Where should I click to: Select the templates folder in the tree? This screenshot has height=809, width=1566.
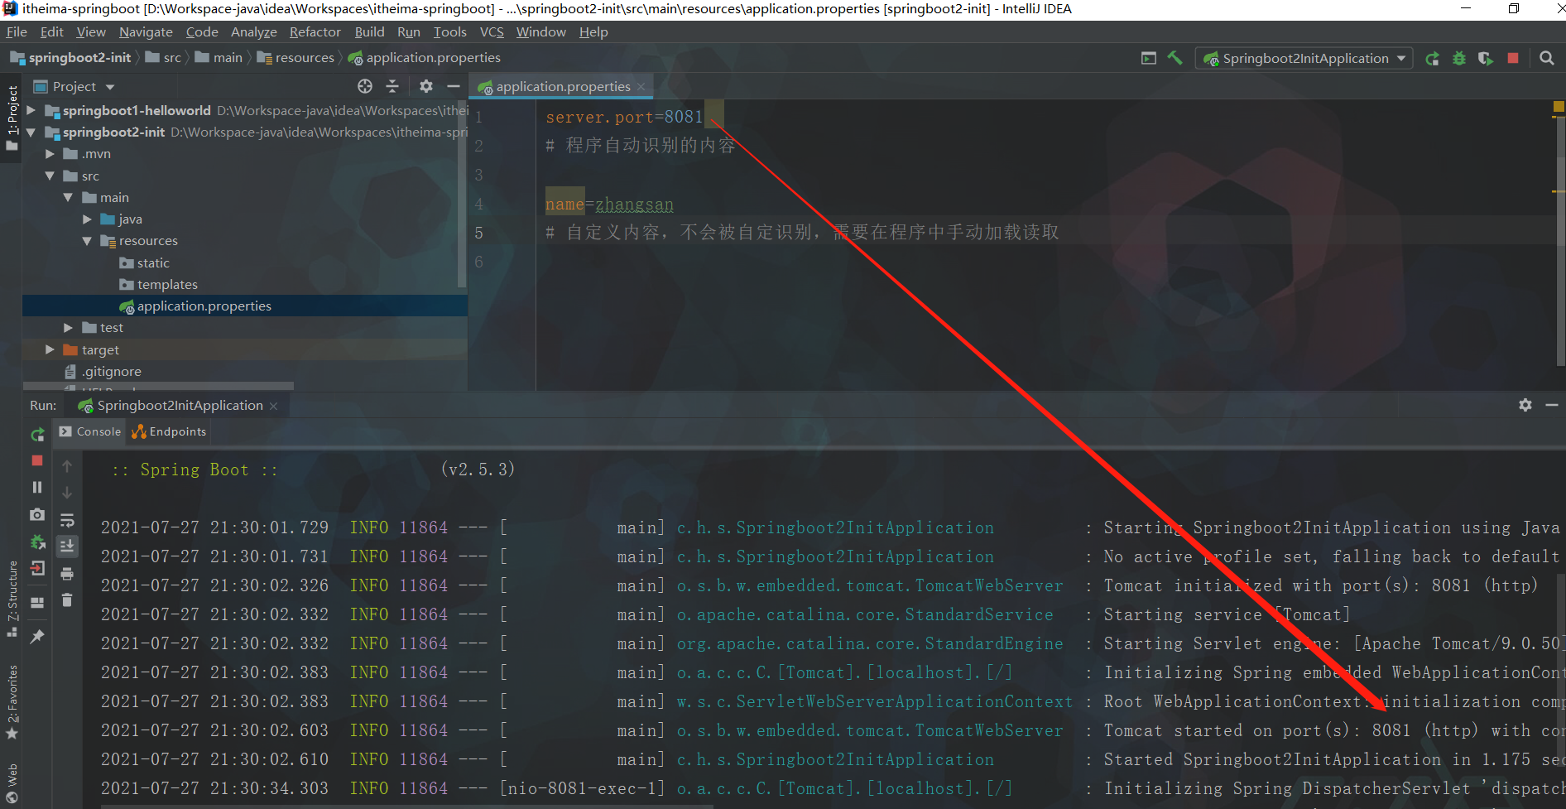(167, 284)
